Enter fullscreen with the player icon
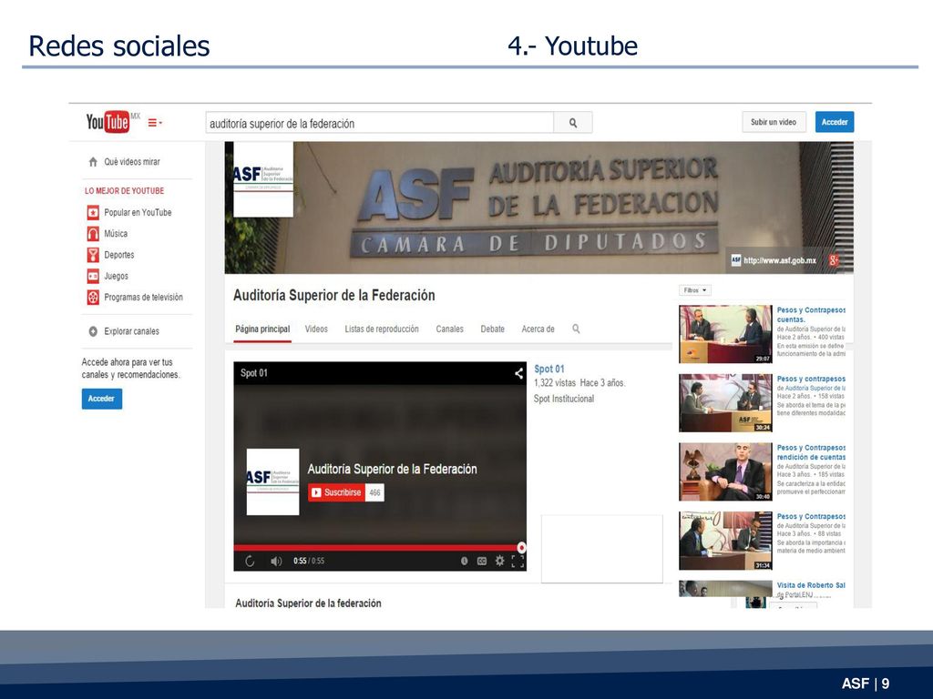 518,561
